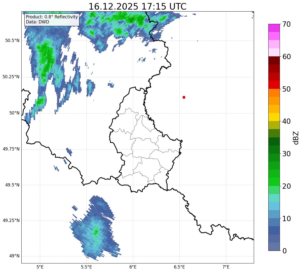The width and height of the screenshot is (302, 272).
Task: Pick the orange swatch just below 50 dBZ
Action: point(274,93)
